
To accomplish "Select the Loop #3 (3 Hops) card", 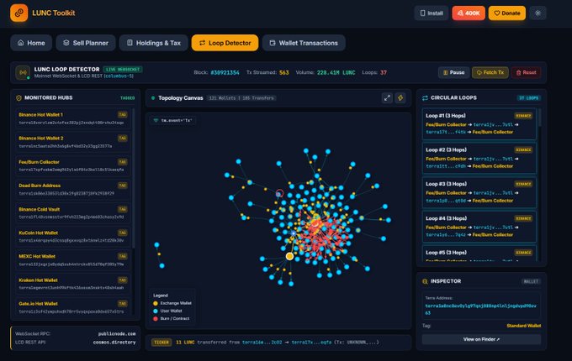I will tap(479, 192).
